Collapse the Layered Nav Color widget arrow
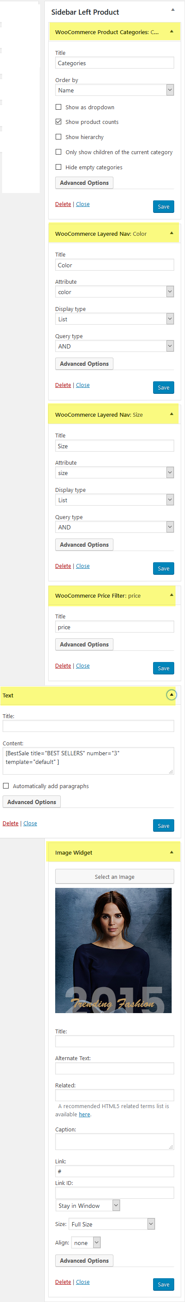 pyautogui.click(x=171, y=233)
